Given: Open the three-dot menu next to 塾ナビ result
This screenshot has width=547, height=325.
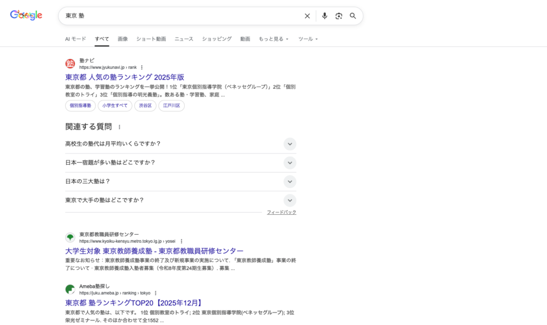Looking at the screenshot, I should click(x=142, y=67).
